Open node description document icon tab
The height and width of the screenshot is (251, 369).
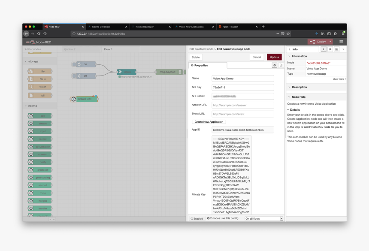[281, 65]
